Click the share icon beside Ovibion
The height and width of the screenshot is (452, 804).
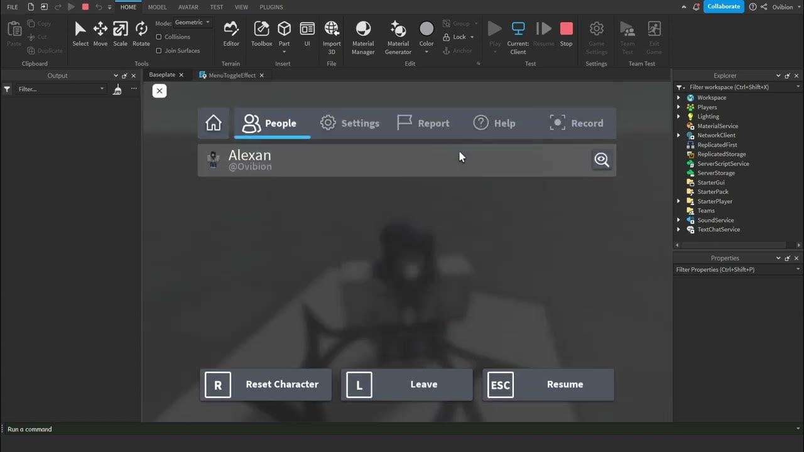pyautogui.click(x=764, y=7)
